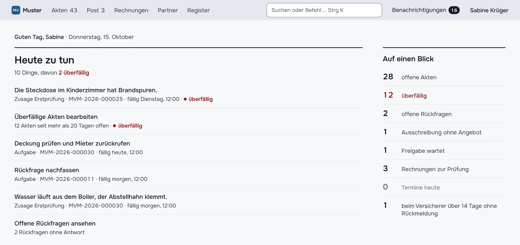This screenshot has width=520, height=245.
Task: Open Überfällige Akten bearbeiten task
Action: point(188,121)
